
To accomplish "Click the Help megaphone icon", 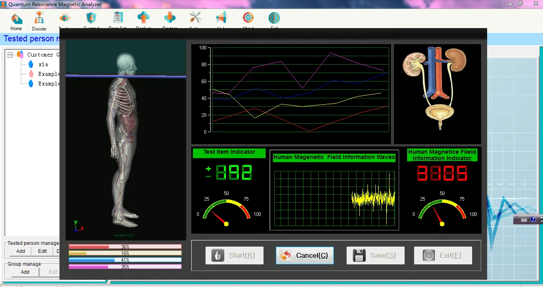I will point(222,18).
